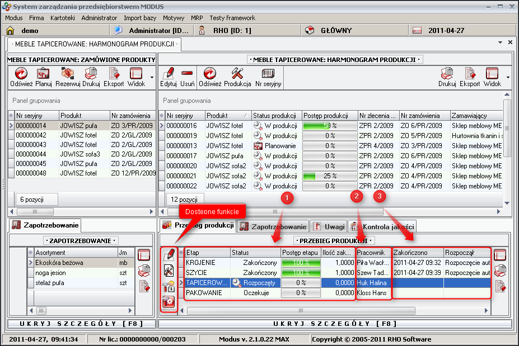519x346 pixels.
Task: Sort by the Status produkcji column header
Action: (x=277, y=115)
